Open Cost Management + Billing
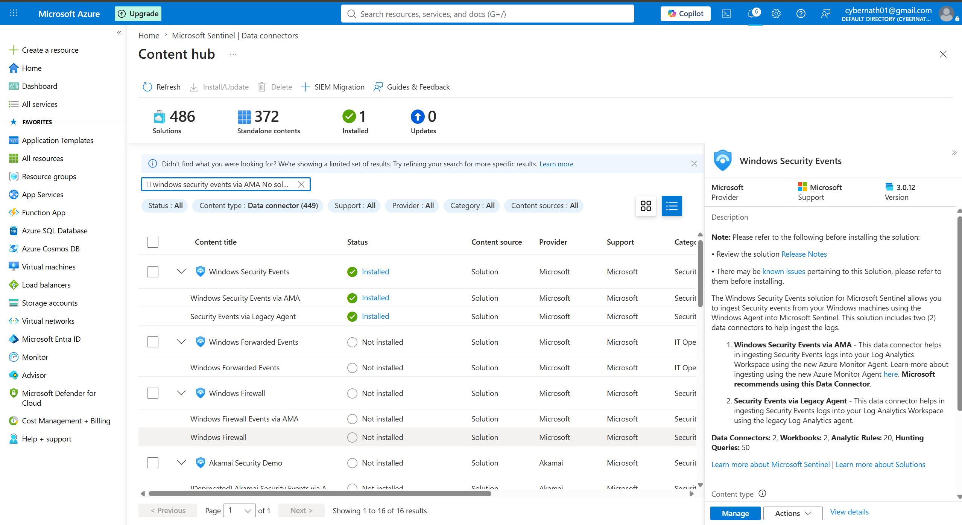 pos(66,421)
